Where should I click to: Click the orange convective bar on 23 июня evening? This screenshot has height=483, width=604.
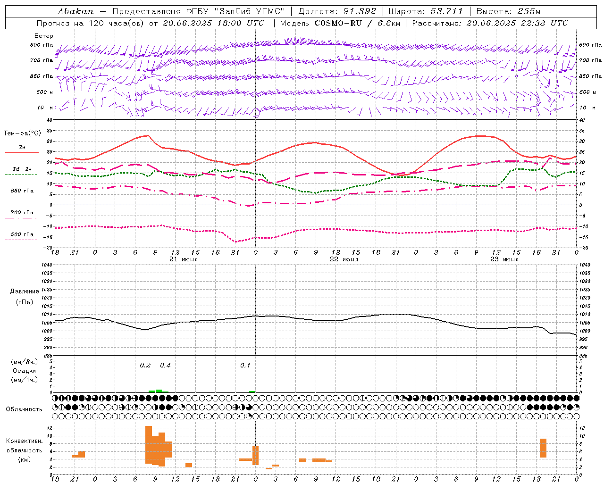point(543,448)
